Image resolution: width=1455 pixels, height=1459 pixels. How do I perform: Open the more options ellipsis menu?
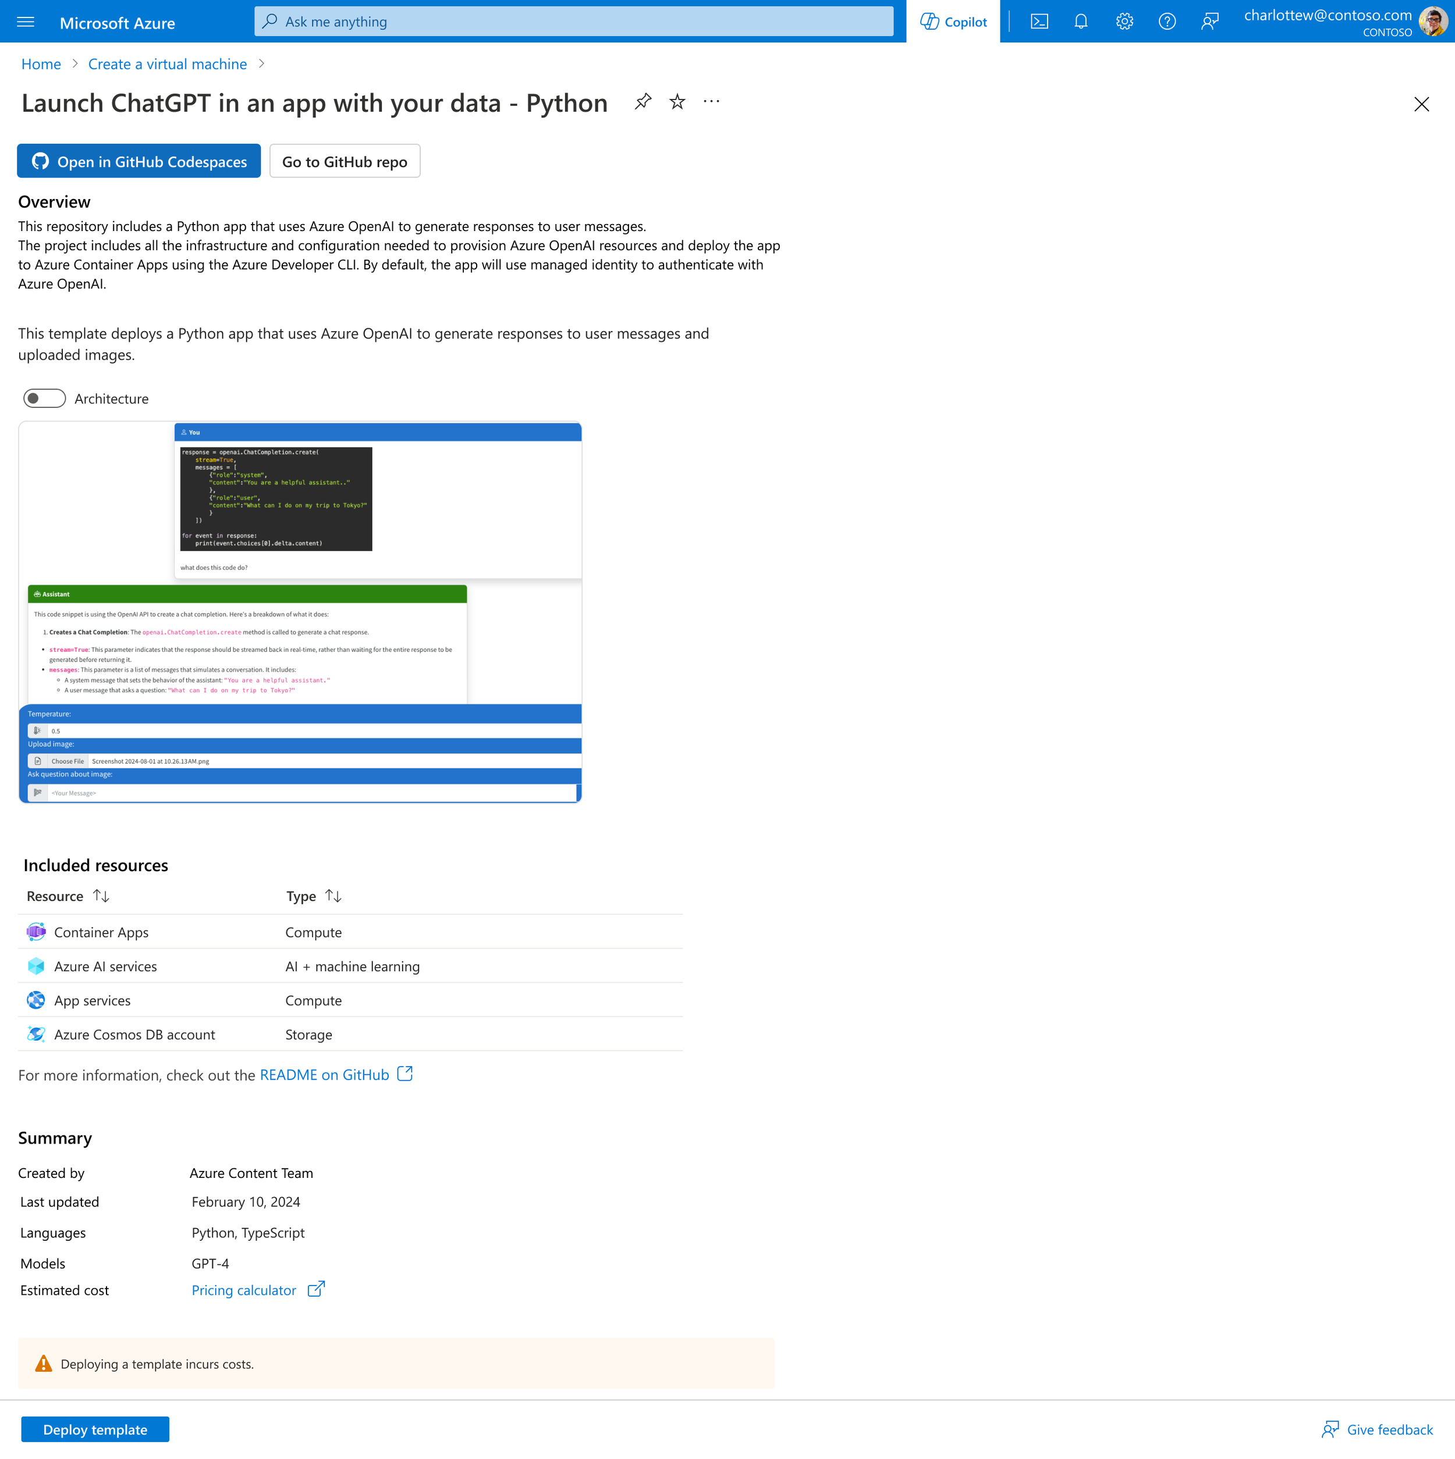[711, 102]
